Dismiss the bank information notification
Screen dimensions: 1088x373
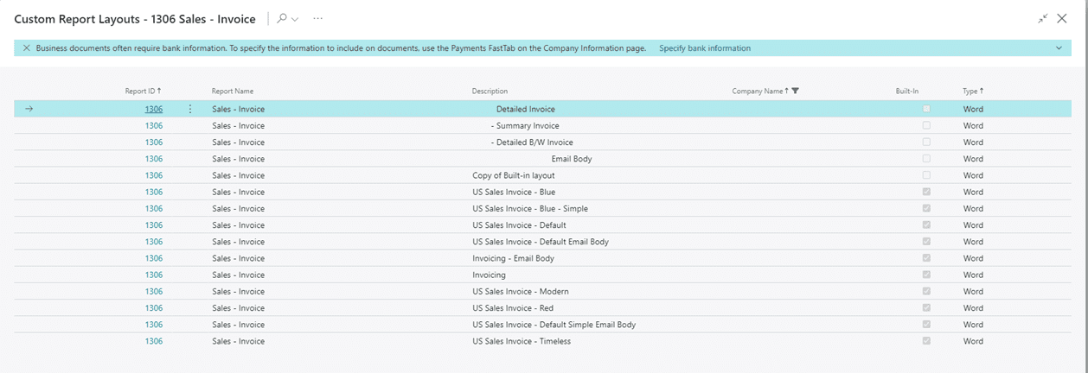coord(27,48)
